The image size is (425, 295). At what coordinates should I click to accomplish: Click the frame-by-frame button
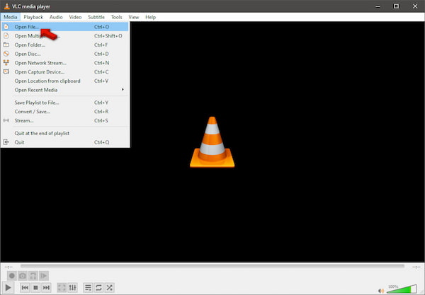(44, 276)
